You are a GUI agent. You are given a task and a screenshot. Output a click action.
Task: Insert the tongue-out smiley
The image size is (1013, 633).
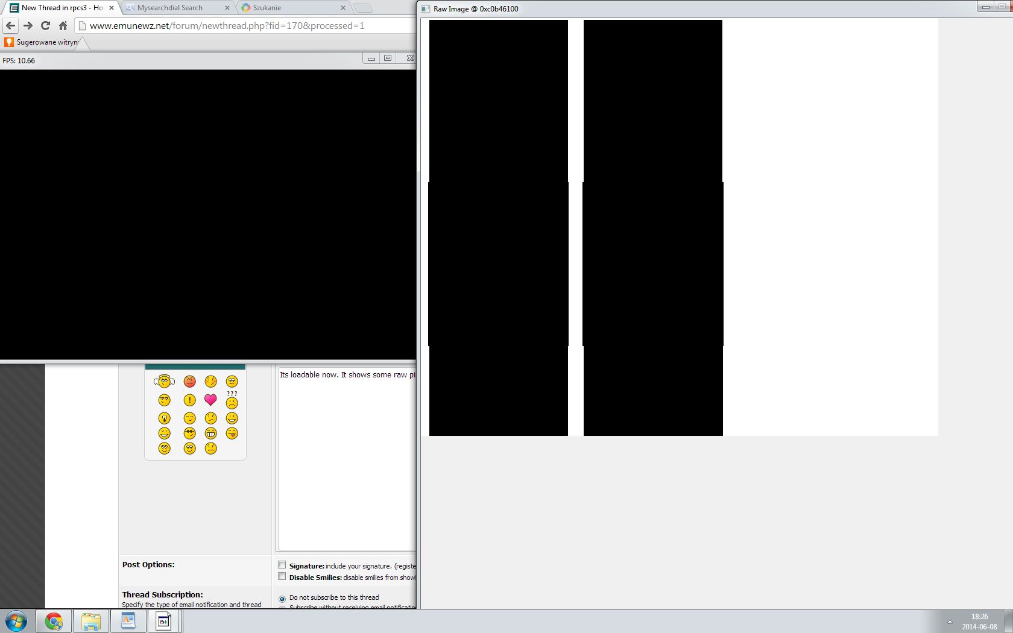tap(232, 433)
